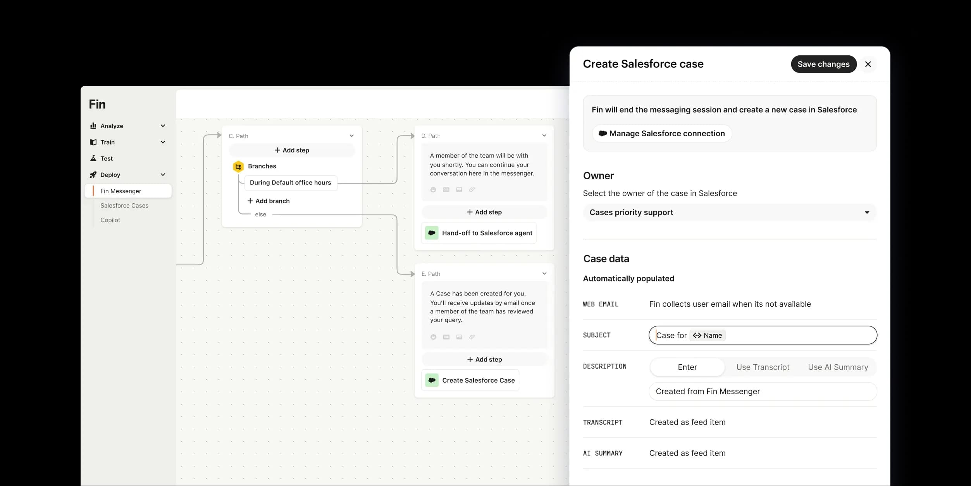
Task: Open Fin Messenger in sidebar
Action: pyautogui.click(x=128, y=191)
